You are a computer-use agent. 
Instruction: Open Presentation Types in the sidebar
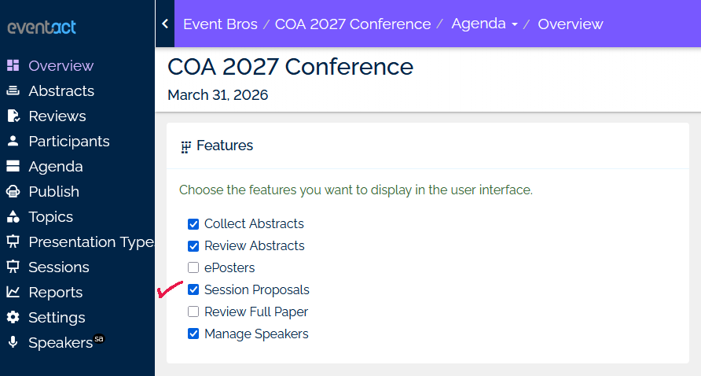tap(90, 242)
